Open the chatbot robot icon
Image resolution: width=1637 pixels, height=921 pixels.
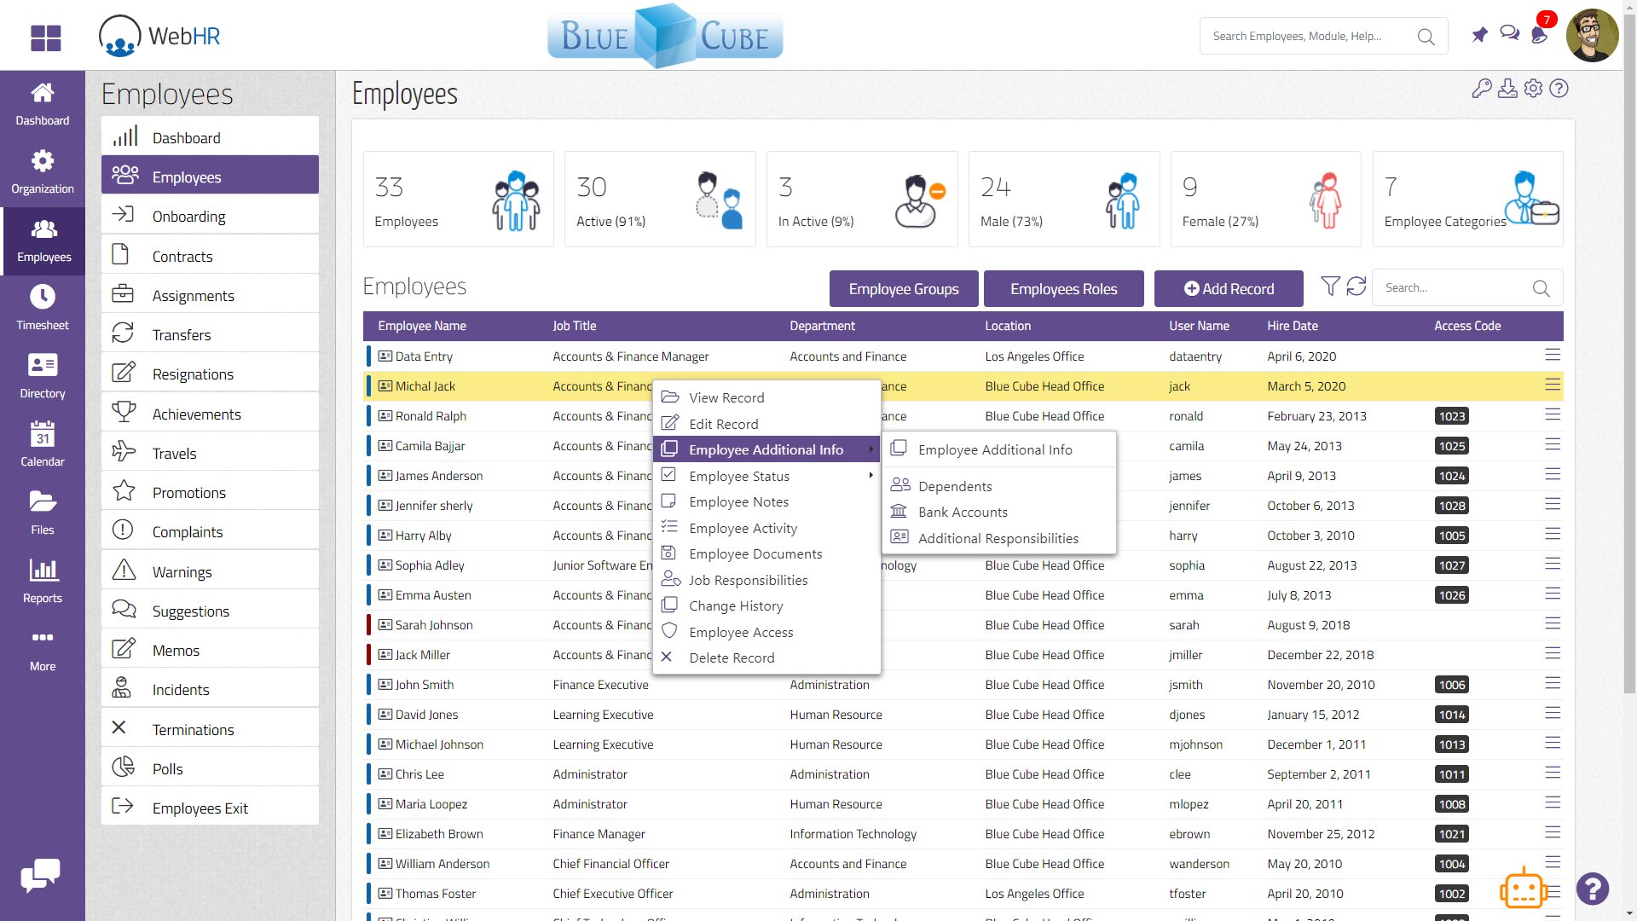(x=1523, y=889)
